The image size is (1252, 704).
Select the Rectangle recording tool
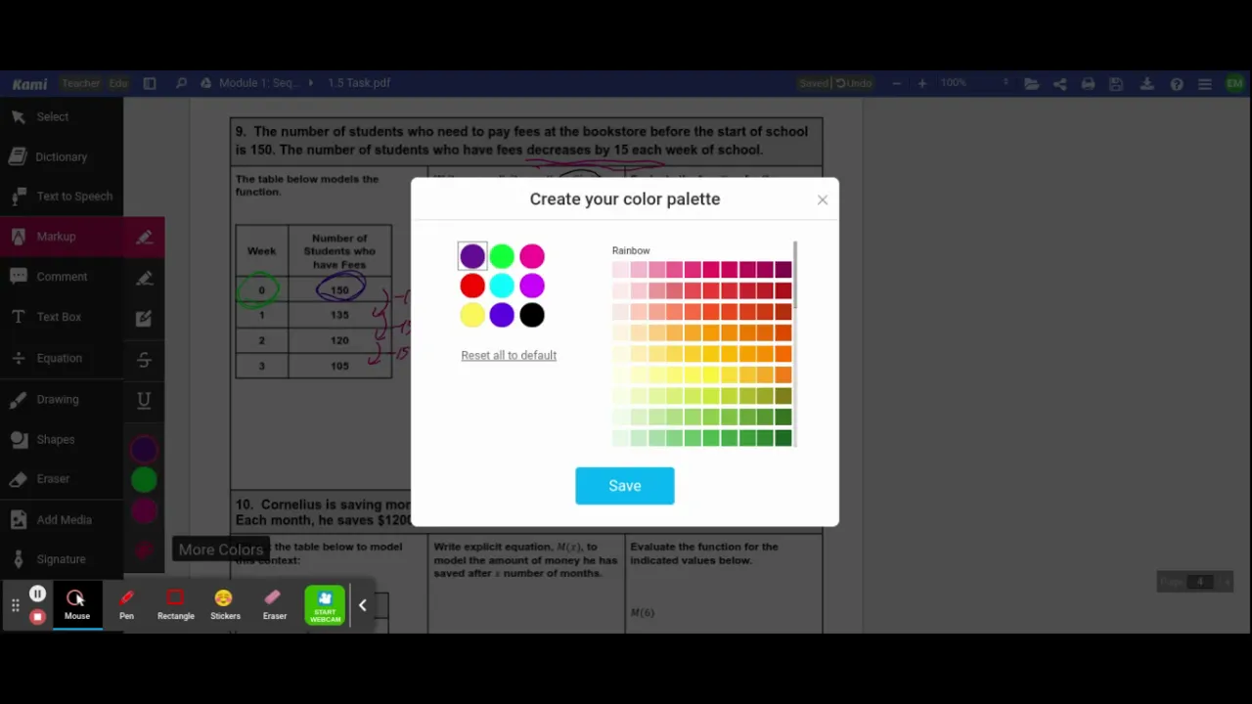(x=175, y=605)
